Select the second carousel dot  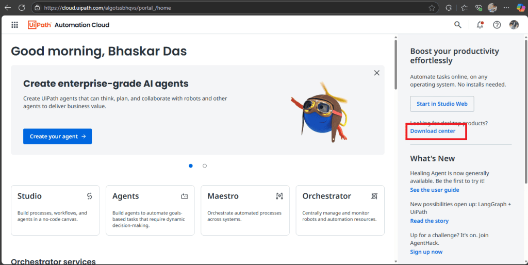(205, 165)
